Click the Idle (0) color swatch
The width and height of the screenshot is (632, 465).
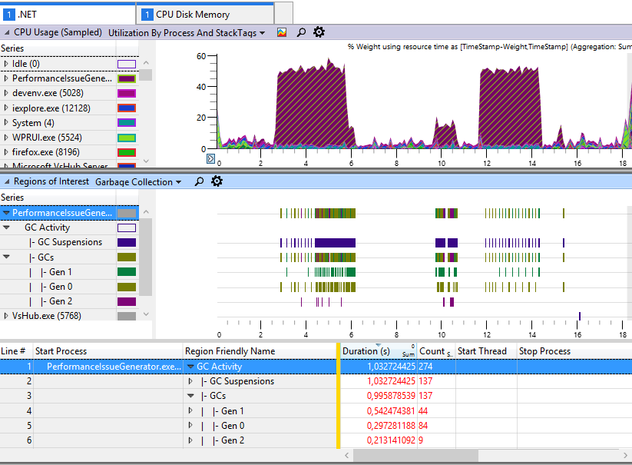127,64
